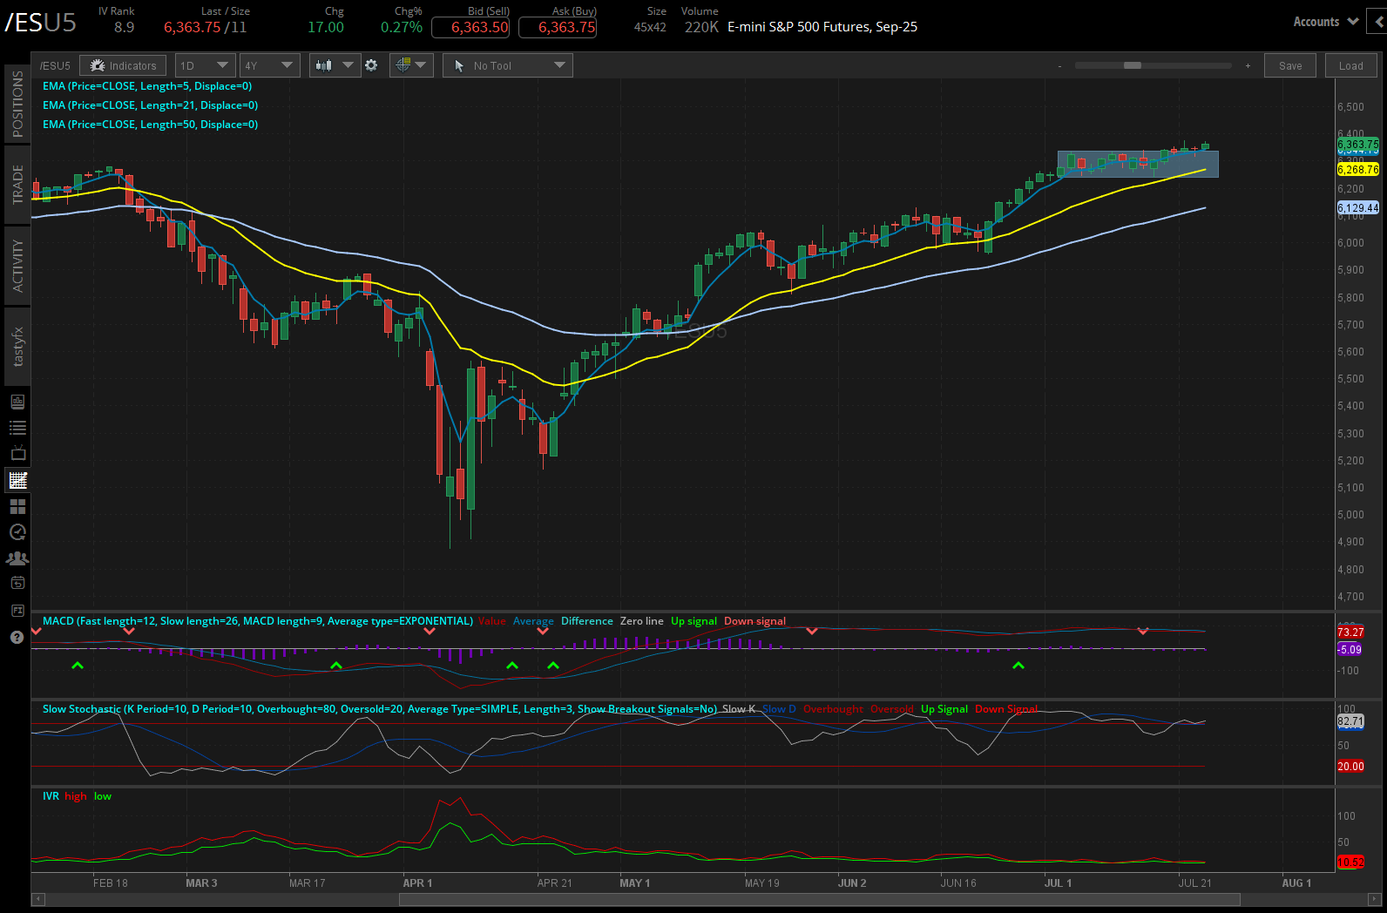Open the Indicators panel
Screen dimensions: 1387x913
123,65
